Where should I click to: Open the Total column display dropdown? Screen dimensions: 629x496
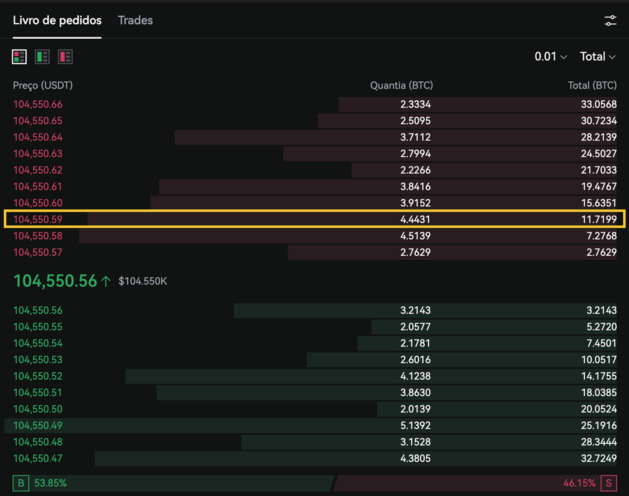[x=597, y=56]
